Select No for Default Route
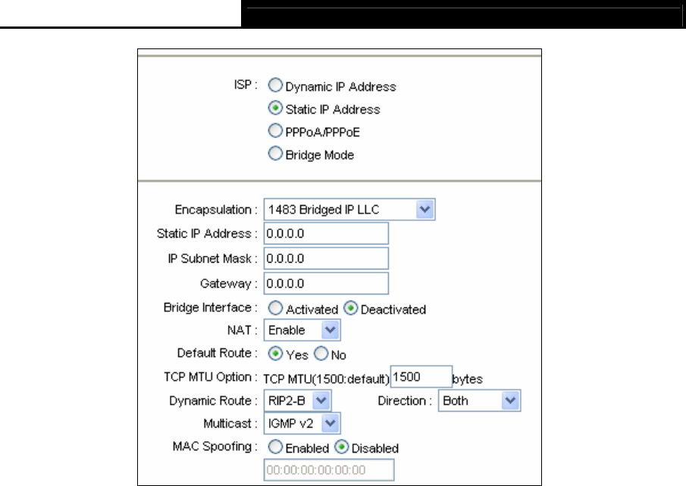This screenshot has height=486, width=686. pyautogui.click(x=321, y=353)
